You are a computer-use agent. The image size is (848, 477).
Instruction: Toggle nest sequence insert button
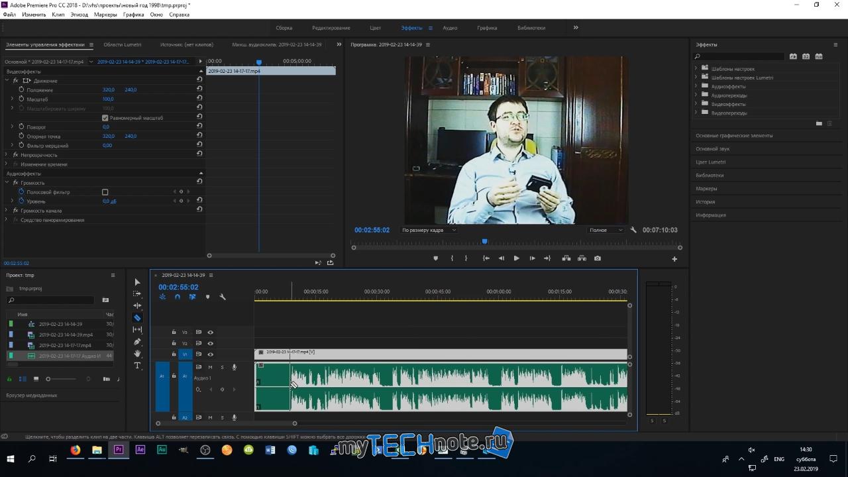(x=162, y=297)
